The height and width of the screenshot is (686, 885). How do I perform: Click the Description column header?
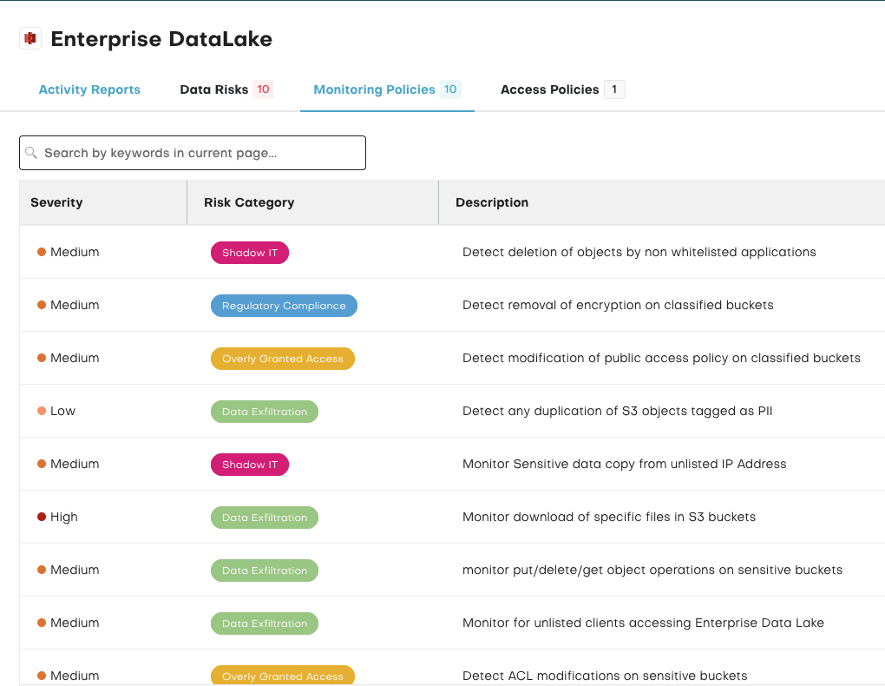(x=492, y=202)
